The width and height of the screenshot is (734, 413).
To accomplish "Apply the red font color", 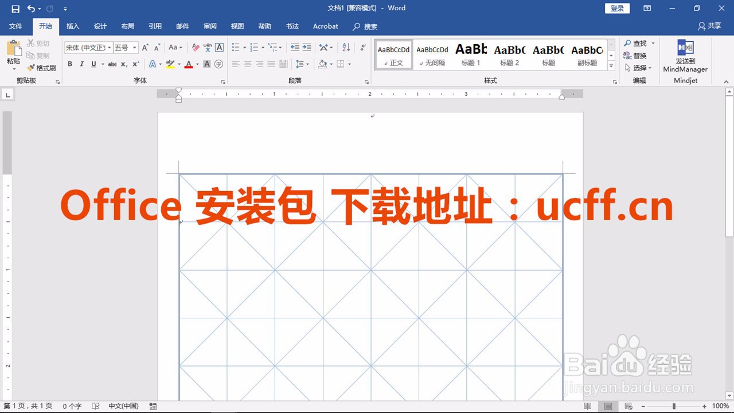I will pos(188,64).
